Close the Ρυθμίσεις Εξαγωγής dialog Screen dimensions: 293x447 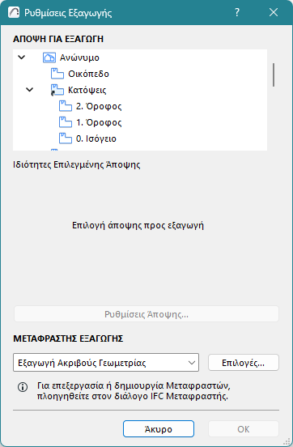274,12
